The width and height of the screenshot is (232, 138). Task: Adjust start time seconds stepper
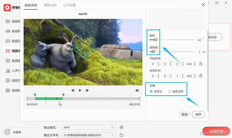click(x=183, y=64)
